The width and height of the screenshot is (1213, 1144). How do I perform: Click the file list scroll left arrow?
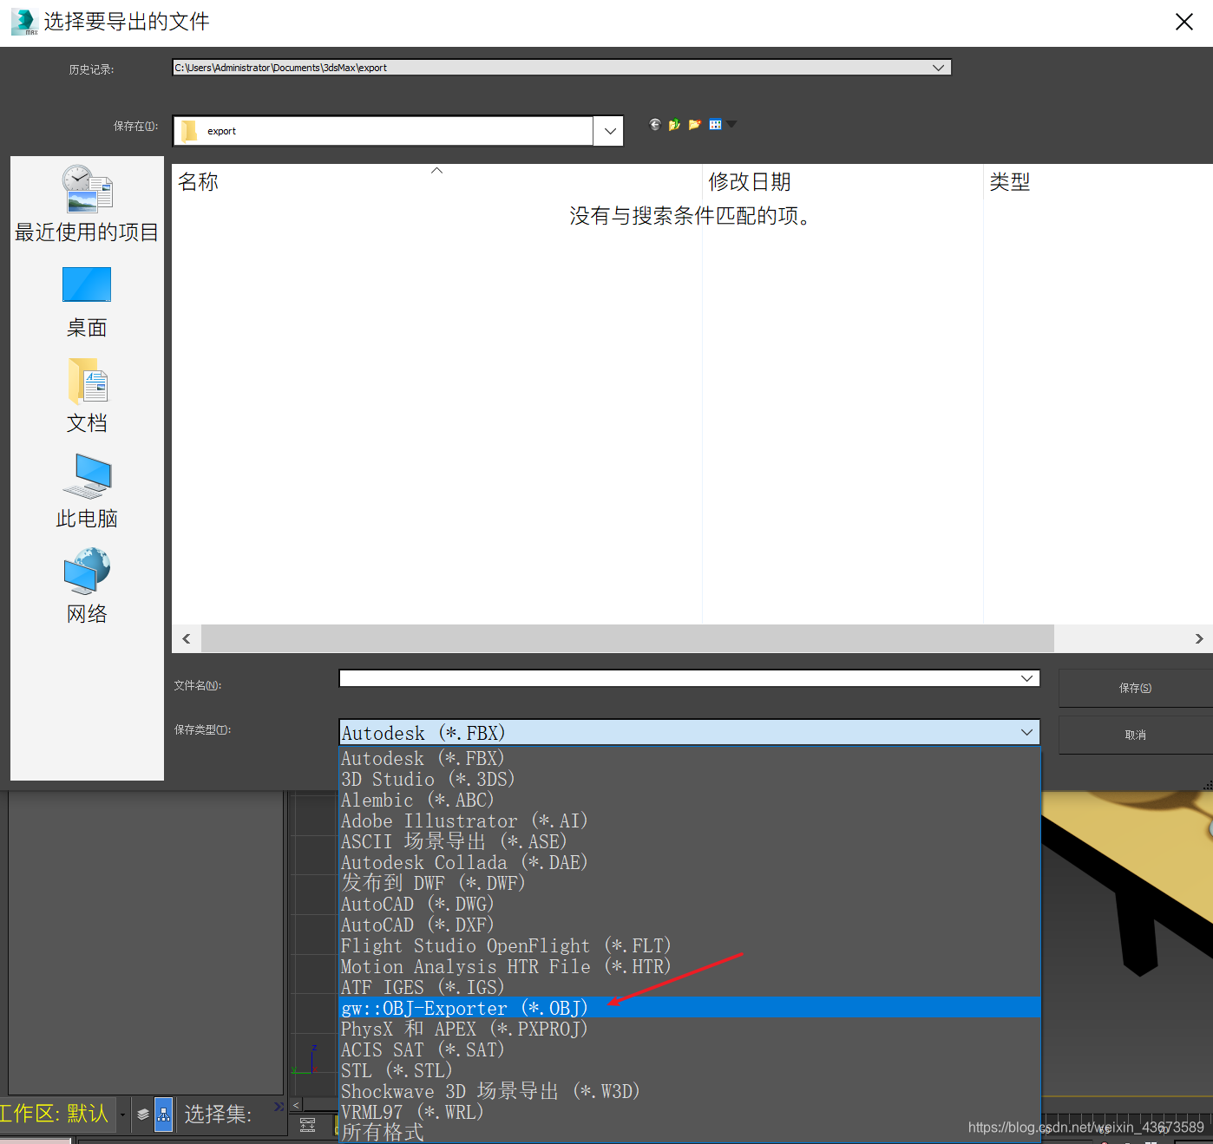click(x=187, y=638)
